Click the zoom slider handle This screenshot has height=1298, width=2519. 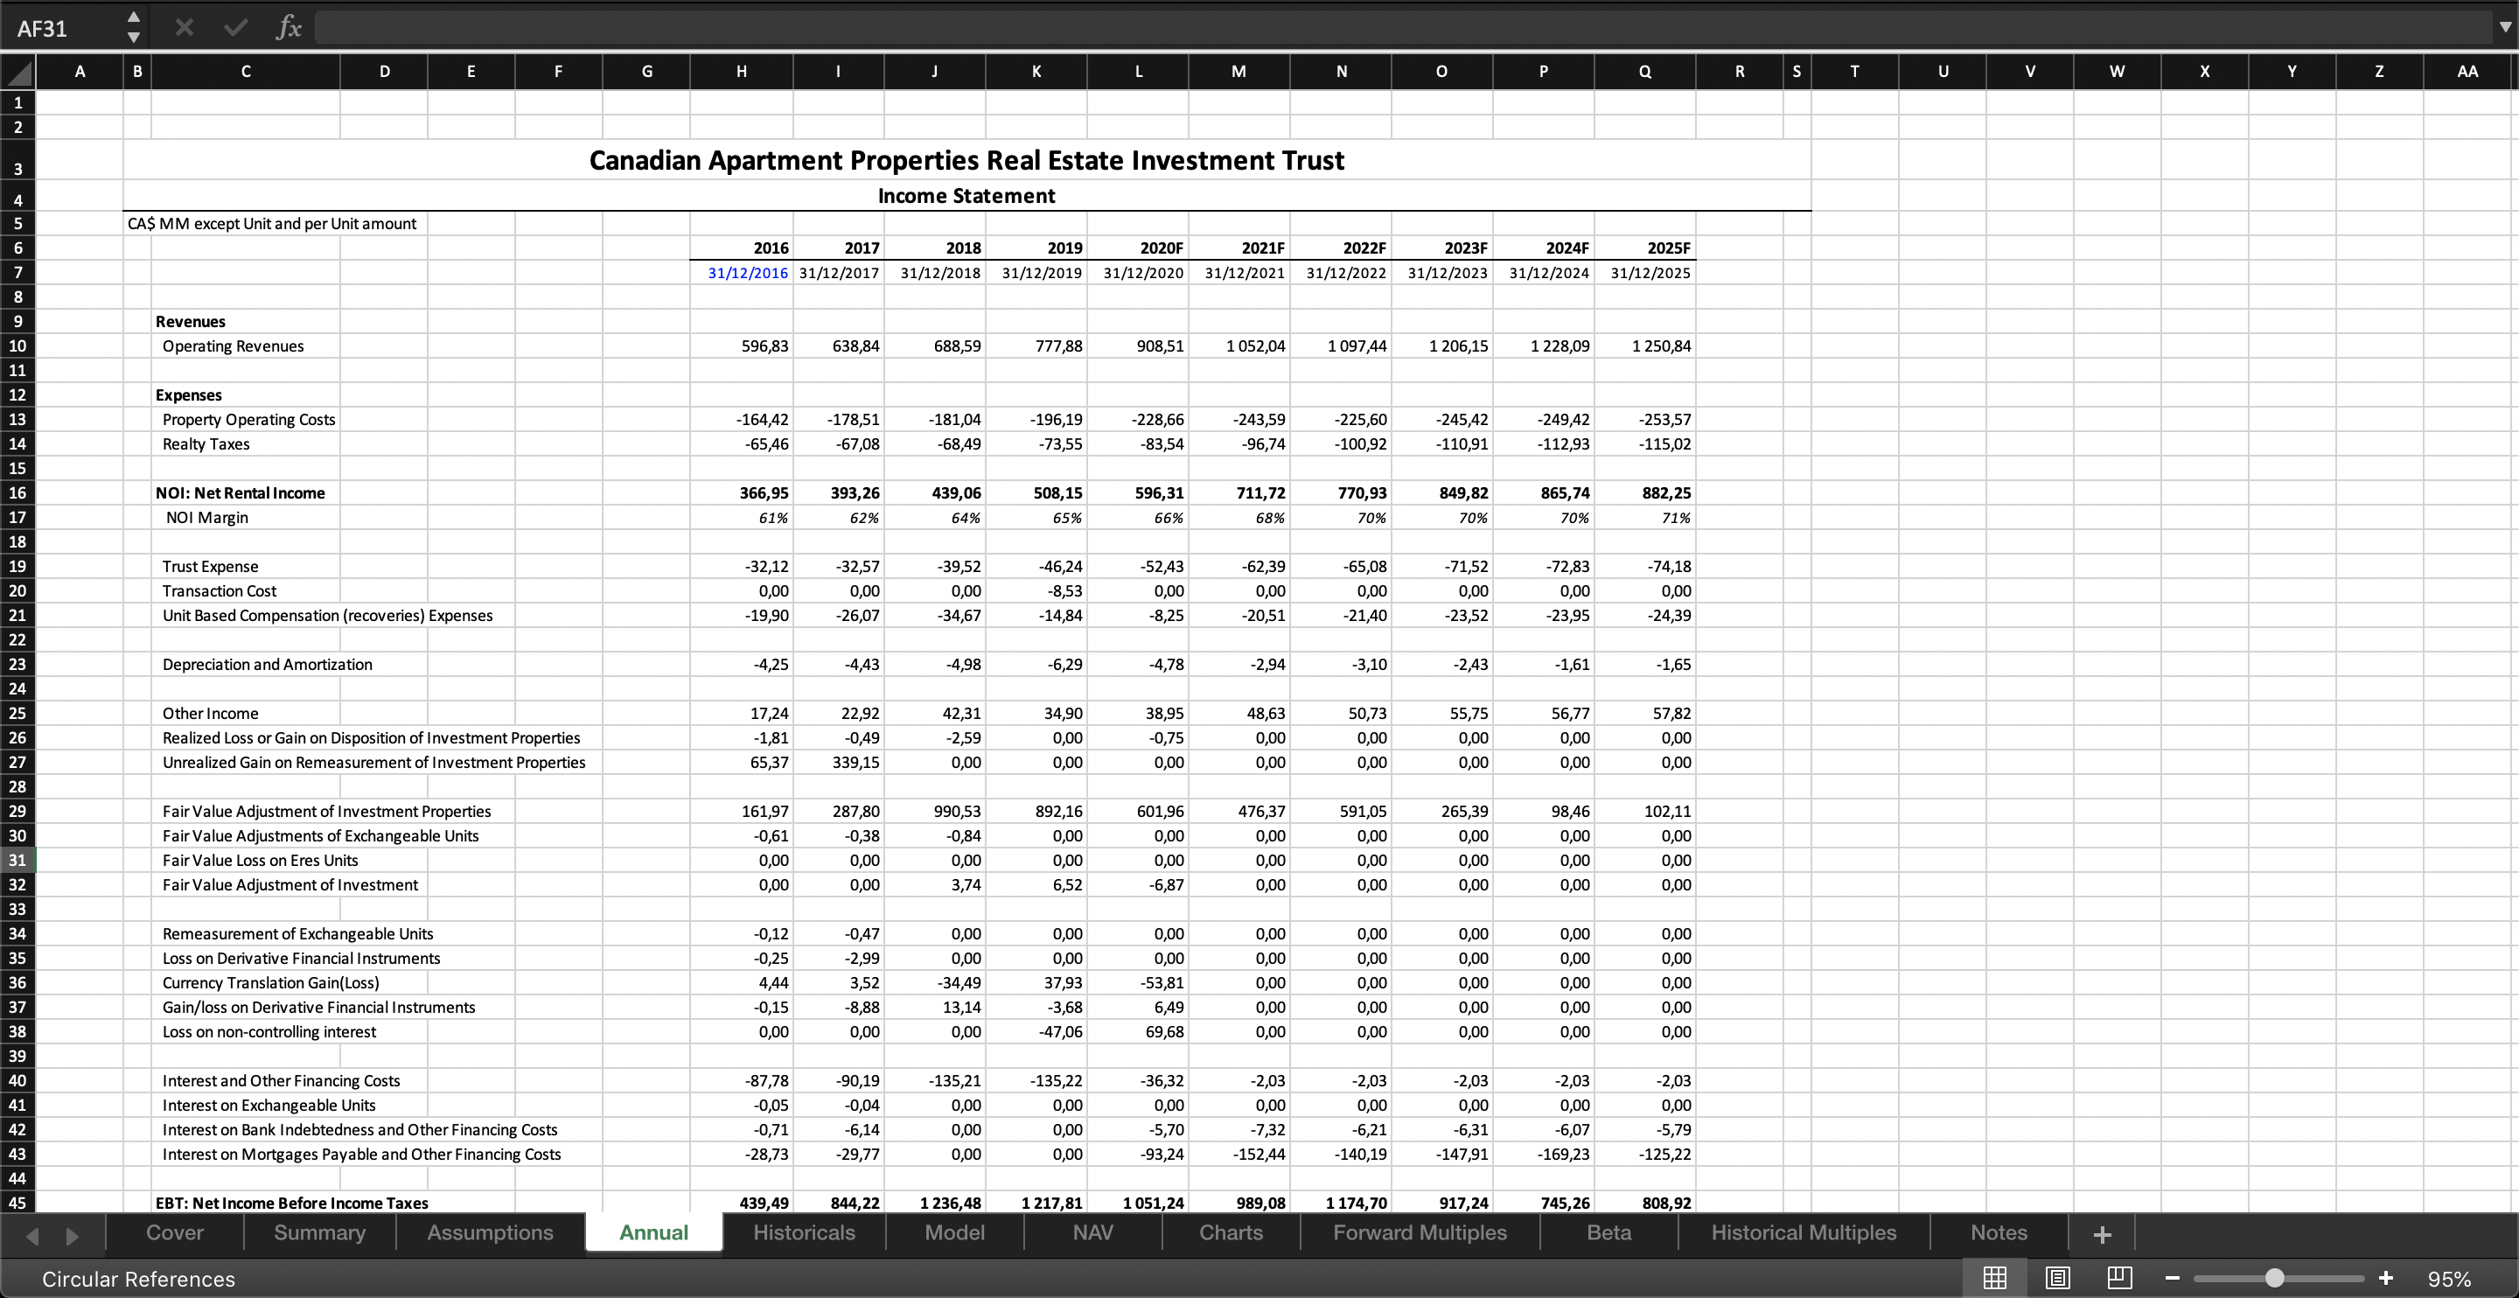2274,1278
